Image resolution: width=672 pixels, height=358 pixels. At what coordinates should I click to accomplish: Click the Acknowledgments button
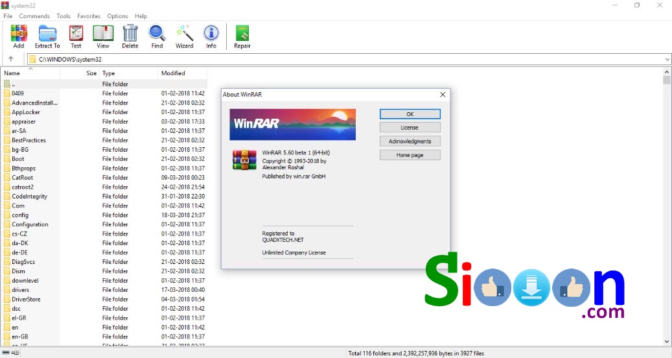pos(410,141)
